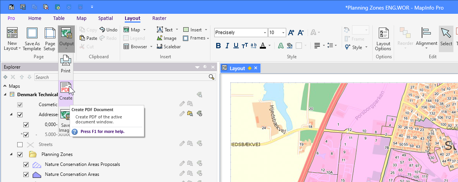The width and height of the screenshot is (458, 182).
Task: Click the green text halo A icon
Action: click(280, 45)
